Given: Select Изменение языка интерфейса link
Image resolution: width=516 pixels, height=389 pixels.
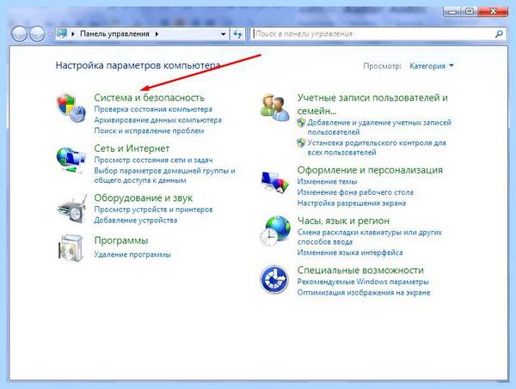Looking at the screenshot, I should coord(350,252).
